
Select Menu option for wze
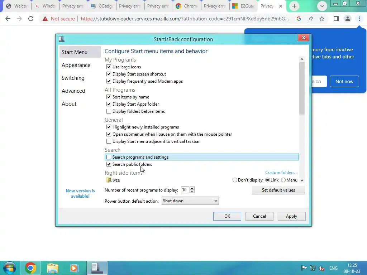pyautogui.click(x=283, y=180)
